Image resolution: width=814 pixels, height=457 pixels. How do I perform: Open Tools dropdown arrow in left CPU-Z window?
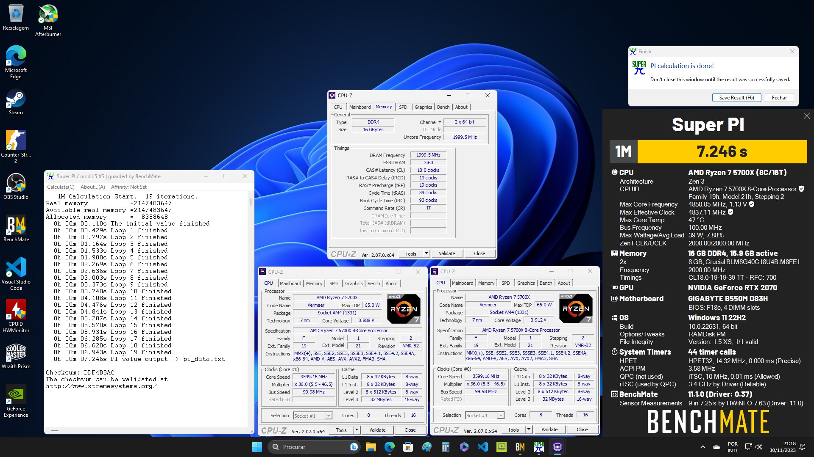tap(357, 430)
